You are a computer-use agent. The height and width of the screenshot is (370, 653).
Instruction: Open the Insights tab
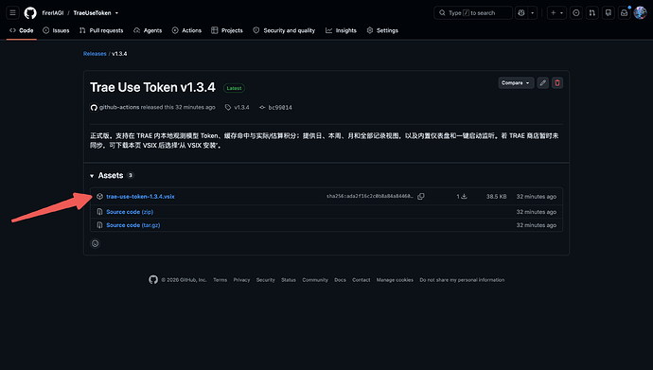pos(341,30)
